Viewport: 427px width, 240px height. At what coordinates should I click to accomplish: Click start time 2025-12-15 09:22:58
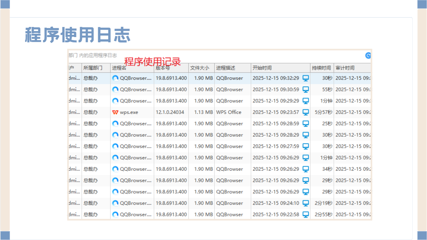coord(276,215)
